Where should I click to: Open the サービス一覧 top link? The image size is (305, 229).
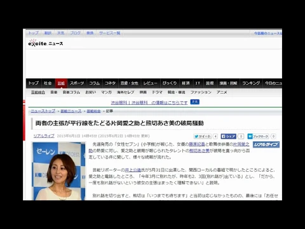coord(110,33)
